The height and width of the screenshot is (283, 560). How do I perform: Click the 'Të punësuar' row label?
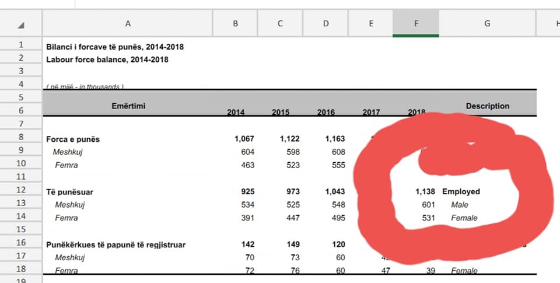69,192
